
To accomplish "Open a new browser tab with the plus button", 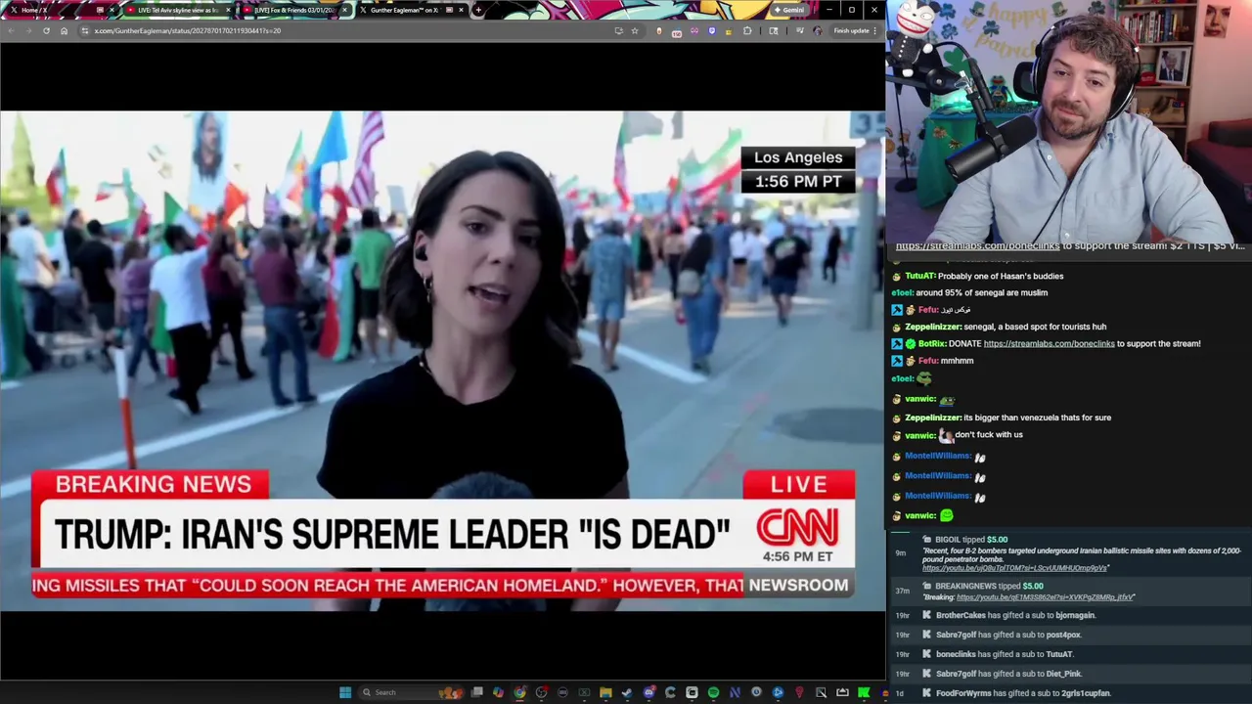I will (x=477, y=10).
